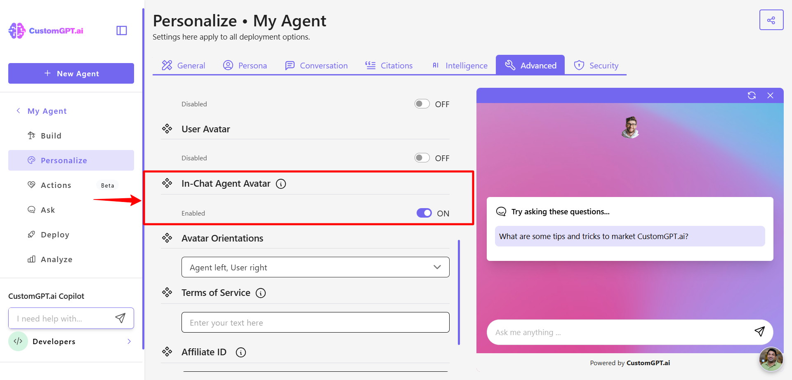Open the Conversation tab

pyautogui.click(x=316, y=65)
